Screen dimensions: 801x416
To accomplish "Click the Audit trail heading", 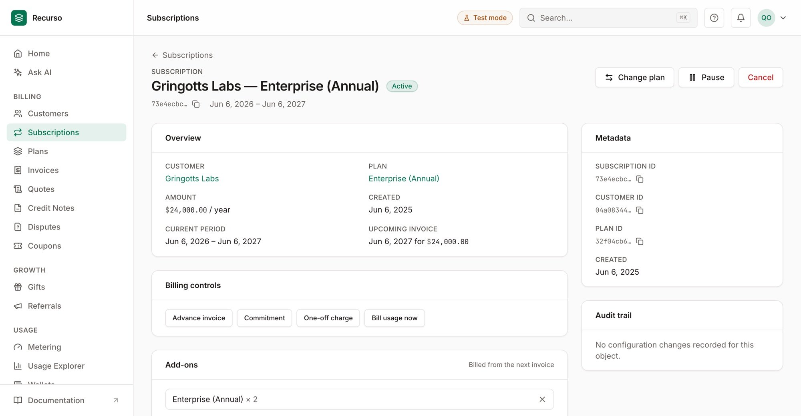I will (x=613, y=315).
